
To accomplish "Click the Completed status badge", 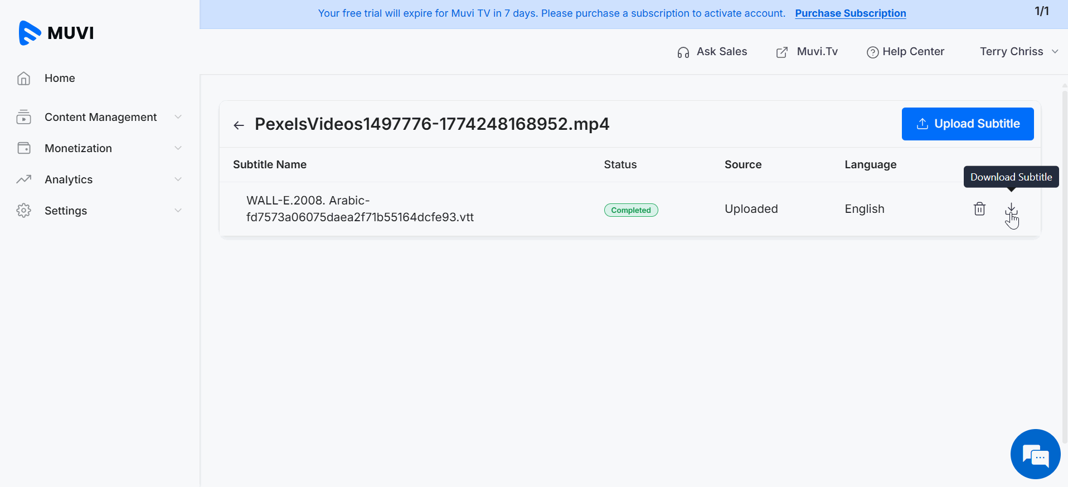I will (x=631, y=210).
